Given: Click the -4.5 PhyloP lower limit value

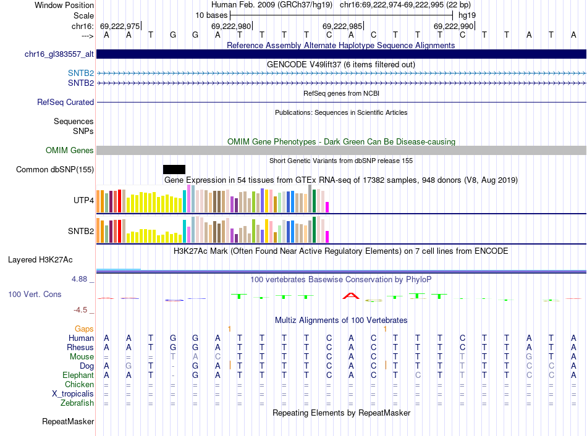Looking at the screenshot, I should click(80, 310).
